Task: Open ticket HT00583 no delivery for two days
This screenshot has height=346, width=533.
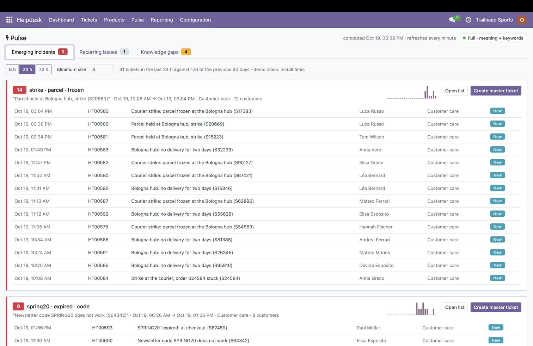Action: (x=267, y=150)
